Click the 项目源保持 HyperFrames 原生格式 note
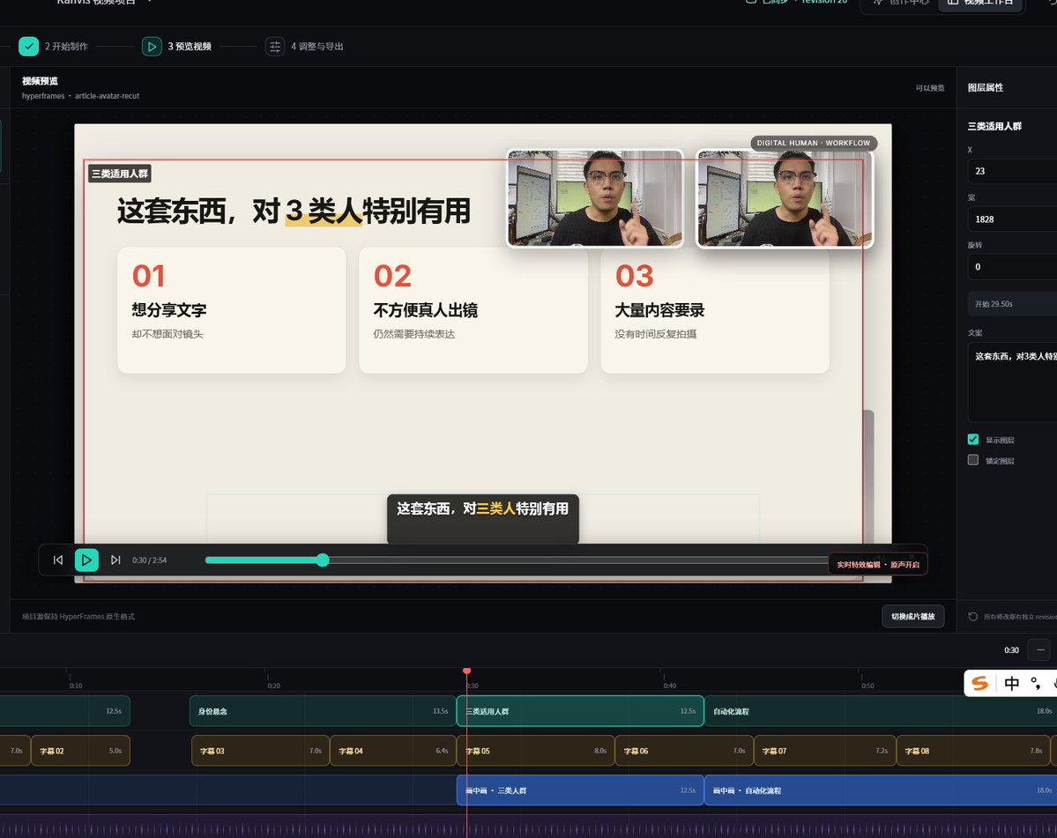Viewport: 1057px width, 838px height. tap(78, 616)
